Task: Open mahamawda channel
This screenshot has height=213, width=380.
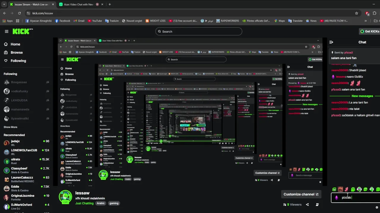Action: (26, 109)
